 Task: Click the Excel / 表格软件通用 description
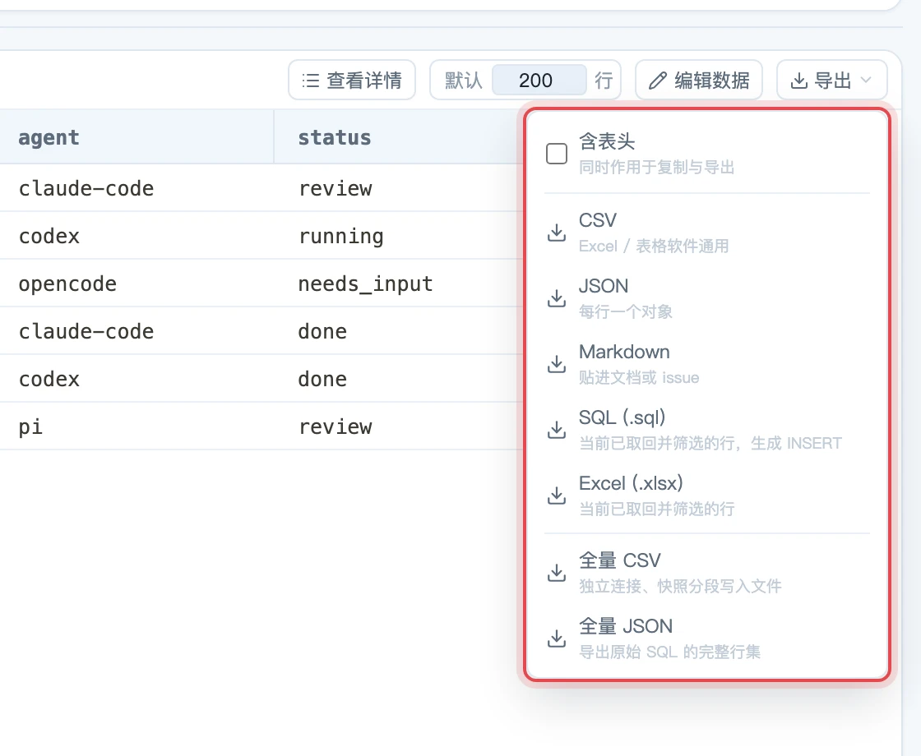pyautogui.click(x=654, y=246)
